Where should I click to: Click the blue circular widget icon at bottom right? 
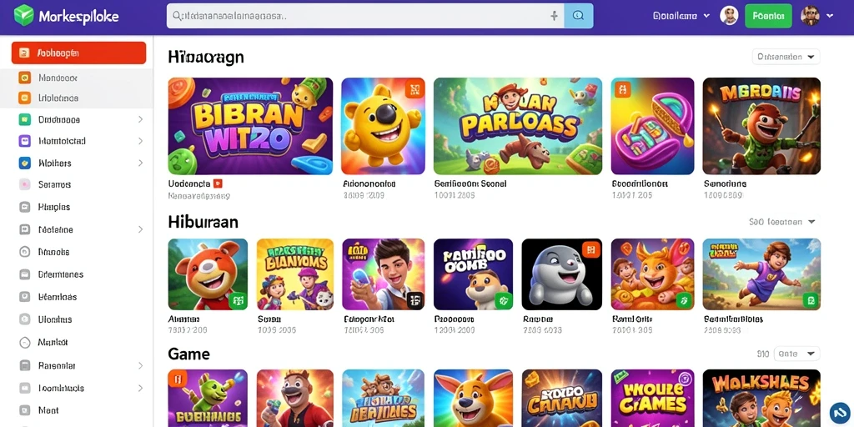click(x=839, y=412)
